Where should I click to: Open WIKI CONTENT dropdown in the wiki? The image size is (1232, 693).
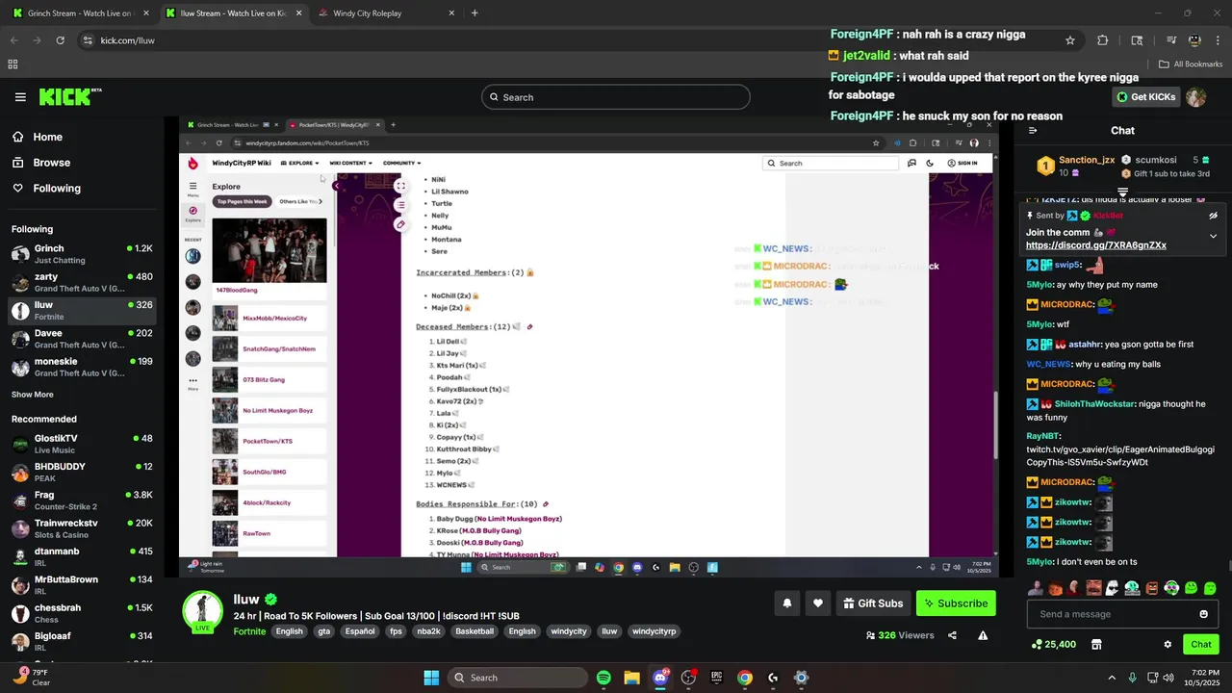click(x=351, y=163)
